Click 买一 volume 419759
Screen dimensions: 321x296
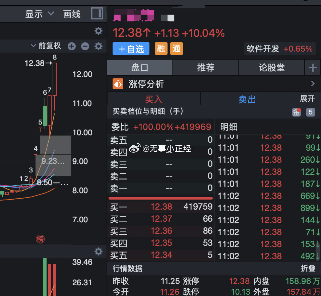(x=198, y=207)
